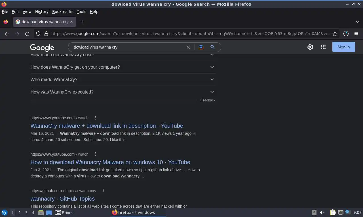The image size is (363, 217).
Task: Switch to workspace 2
Action: [x=19, y=213]
